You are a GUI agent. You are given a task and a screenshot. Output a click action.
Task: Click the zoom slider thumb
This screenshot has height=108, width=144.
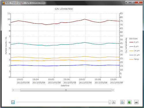coord(110,102)
